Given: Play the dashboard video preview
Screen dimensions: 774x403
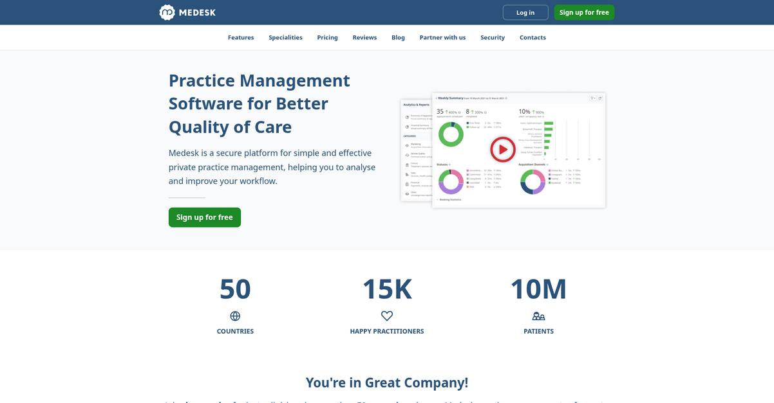Looking at the screenshot, I should click(503, 150).
